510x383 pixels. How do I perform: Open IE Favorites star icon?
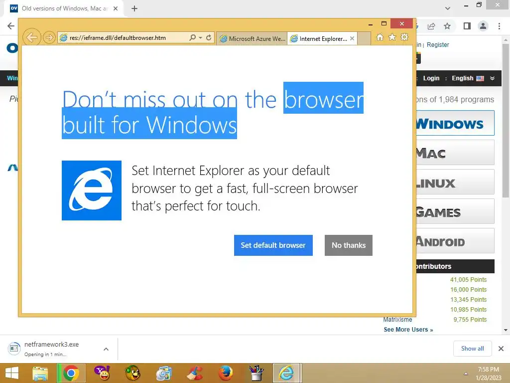point(392,37)
